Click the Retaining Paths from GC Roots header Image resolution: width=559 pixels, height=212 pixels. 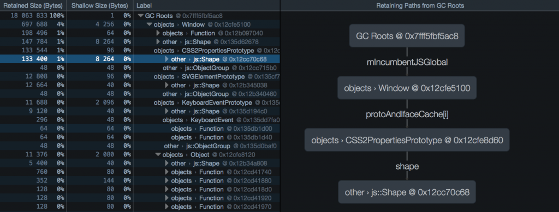pos(420,5)
